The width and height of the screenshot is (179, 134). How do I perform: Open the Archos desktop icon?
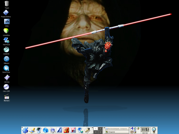7,78
